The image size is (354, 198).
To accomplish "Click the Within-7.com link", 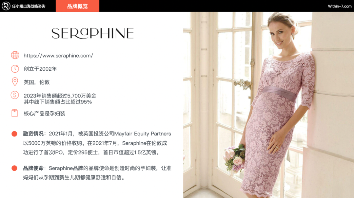I will point(340,6).
